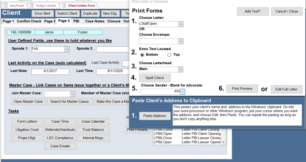Click the Cancel / Close button

coord(286,12)
